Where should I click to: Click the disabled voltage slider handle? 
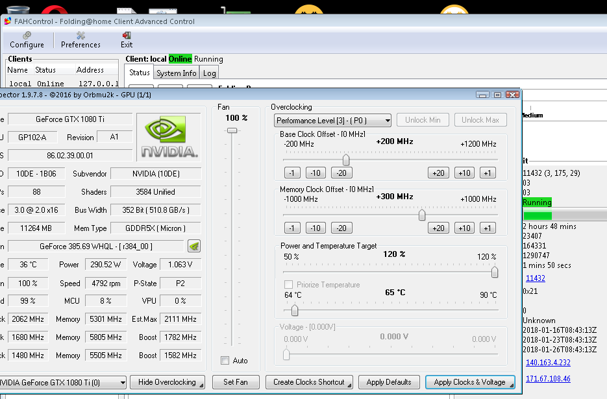(x=286, y=354)
